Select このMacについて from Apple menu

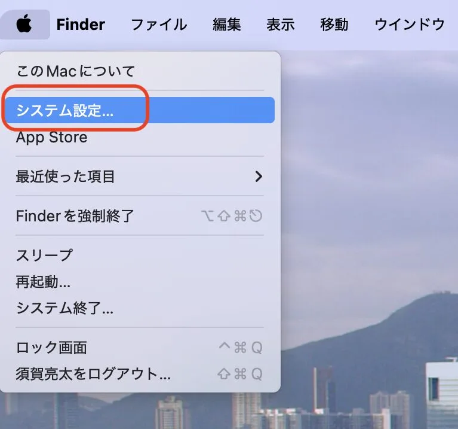point(140,71)
